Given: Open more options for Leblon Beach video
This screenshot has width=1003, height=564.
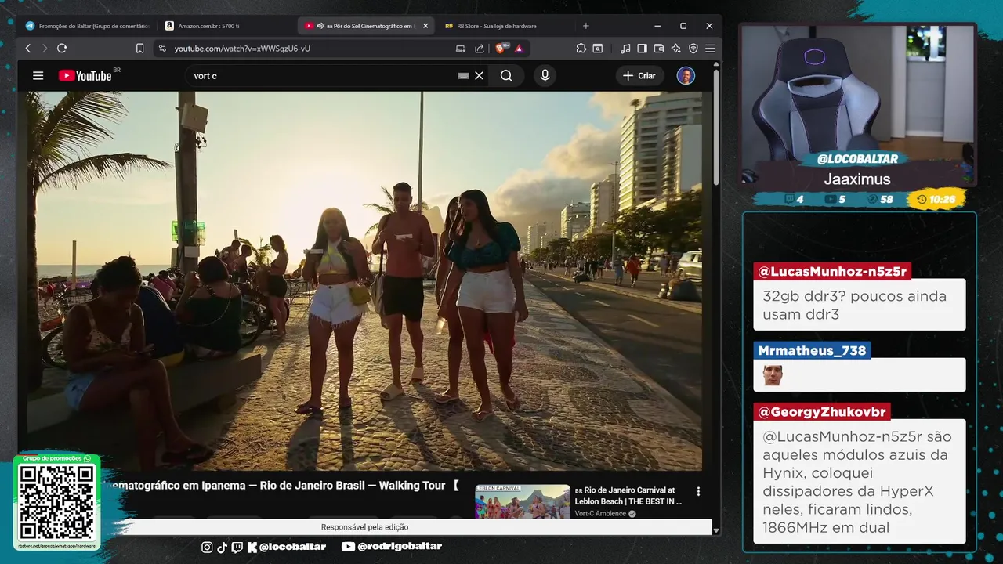Looking at the screenshot, I should click(698, 492).
